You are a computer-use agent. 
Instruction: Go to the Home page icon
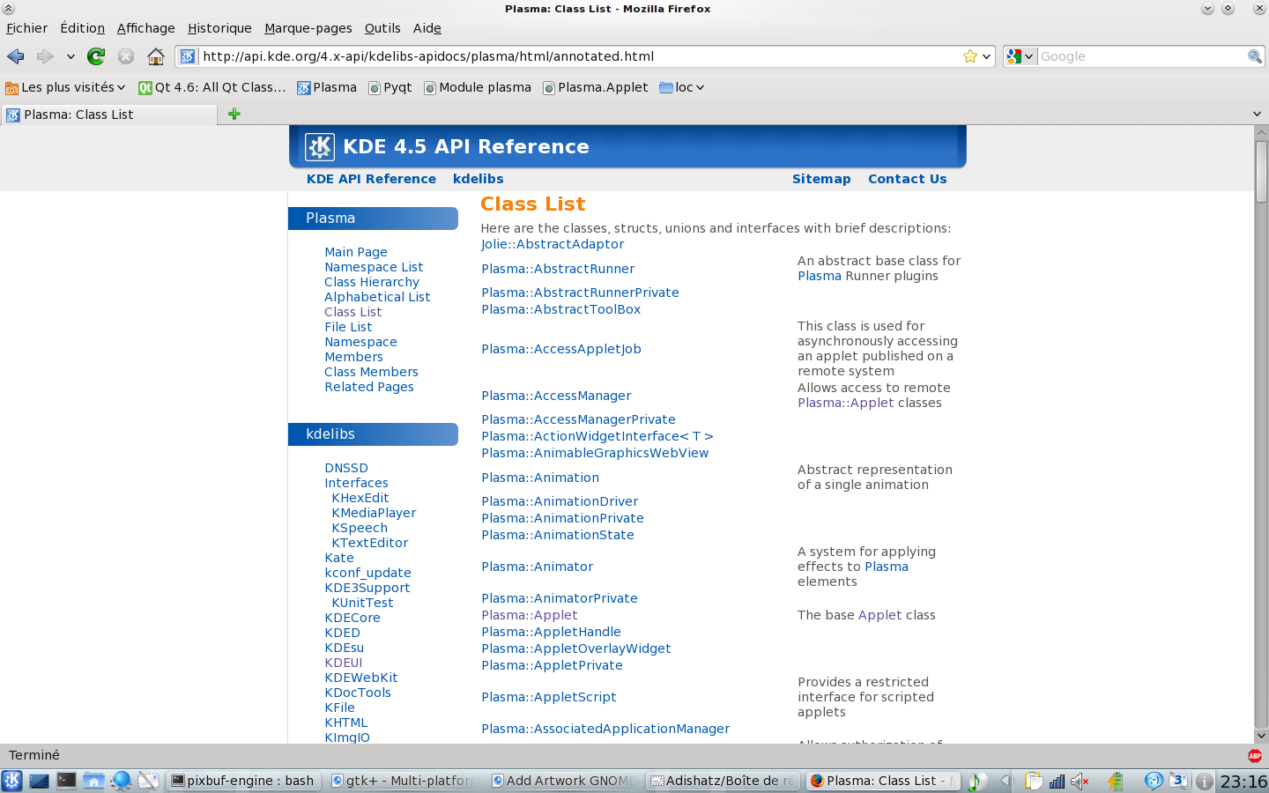pyautogui.click(x=156, y=56)
